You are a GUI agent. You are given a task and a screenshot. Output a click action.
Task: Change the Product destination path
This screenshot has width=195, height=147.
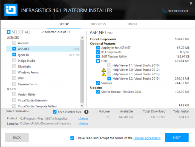point(83,118)
